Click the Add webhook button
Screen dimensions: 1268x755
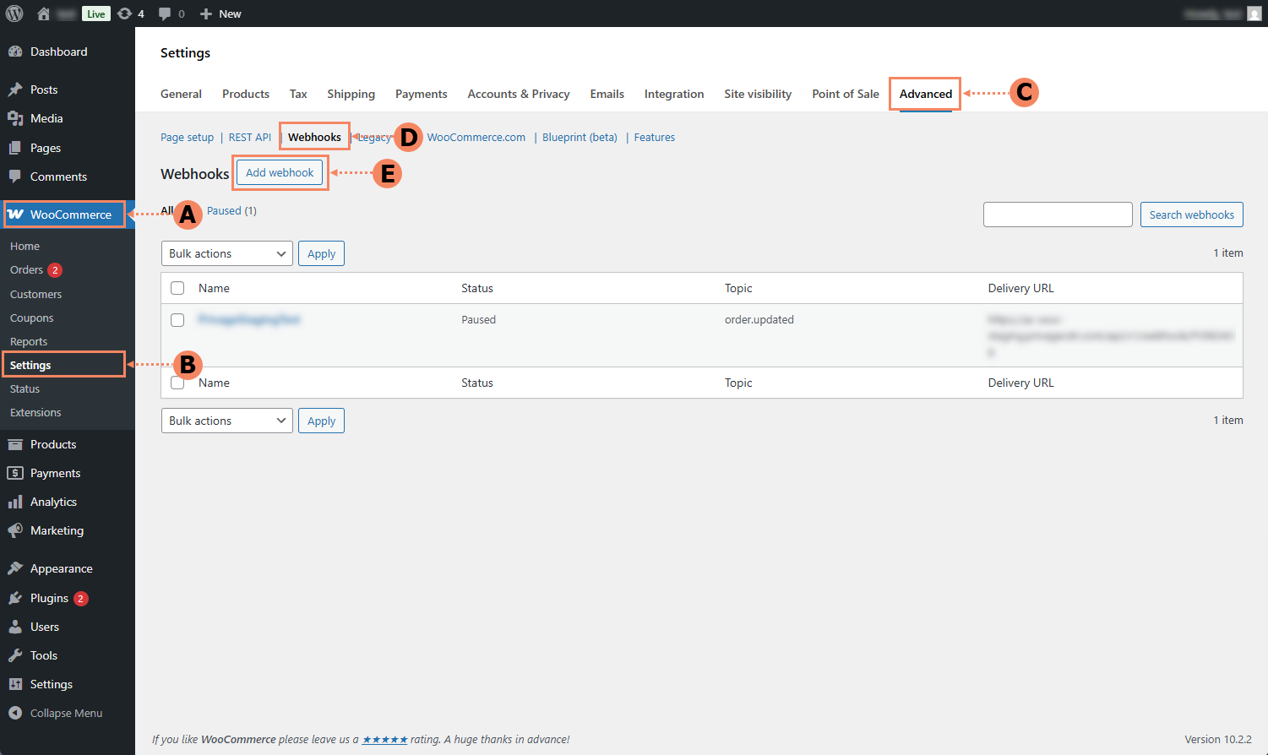(280, 172)
